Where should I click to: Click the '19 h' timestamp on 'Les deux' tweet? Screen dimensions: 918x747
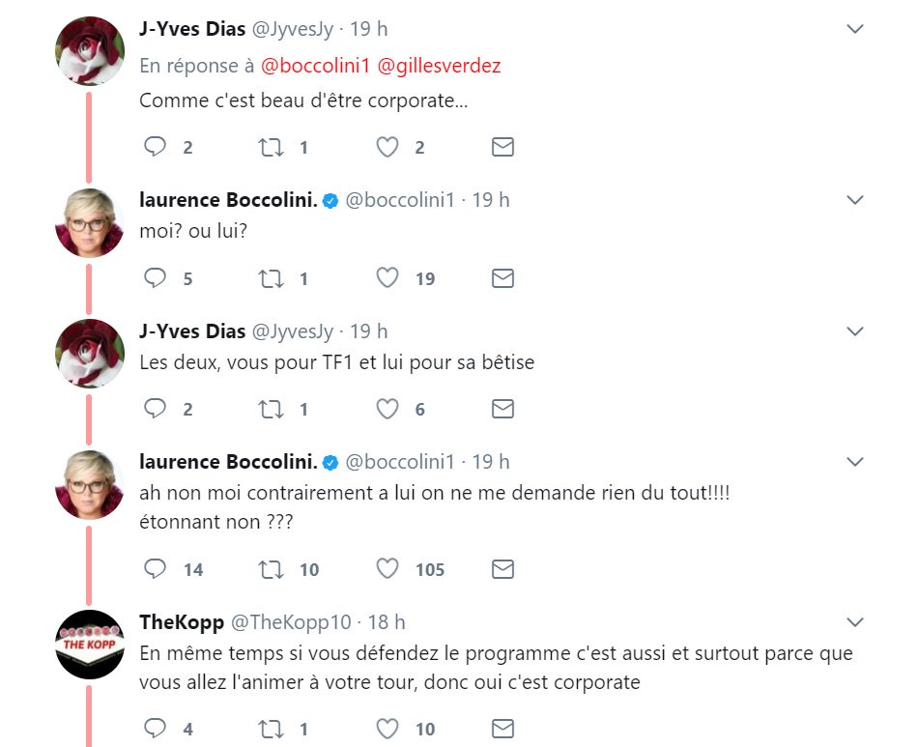click(368, 331)
